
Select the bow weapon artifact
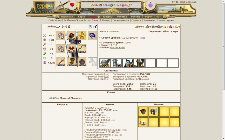click(x=82, y=49)
